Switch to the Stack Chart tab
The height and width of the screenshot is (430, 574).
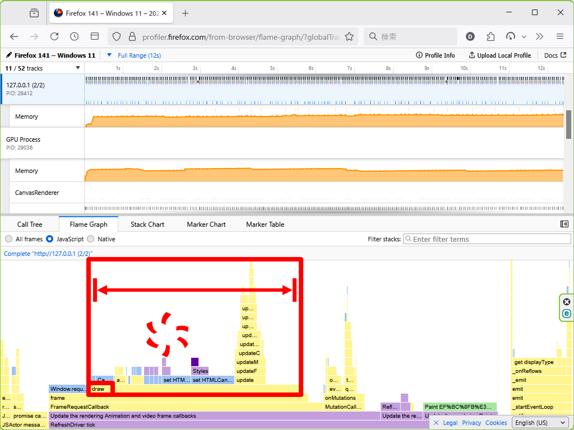[147, 224]
